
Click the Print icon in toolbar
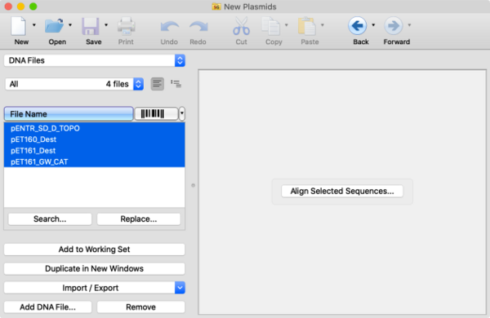127,26
